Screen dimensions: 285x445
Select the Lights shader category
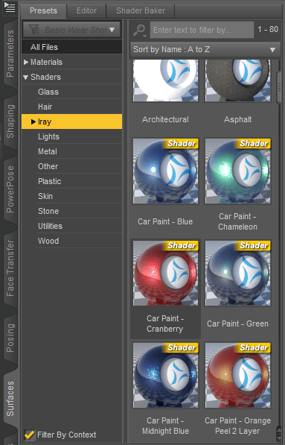(80, 137)
